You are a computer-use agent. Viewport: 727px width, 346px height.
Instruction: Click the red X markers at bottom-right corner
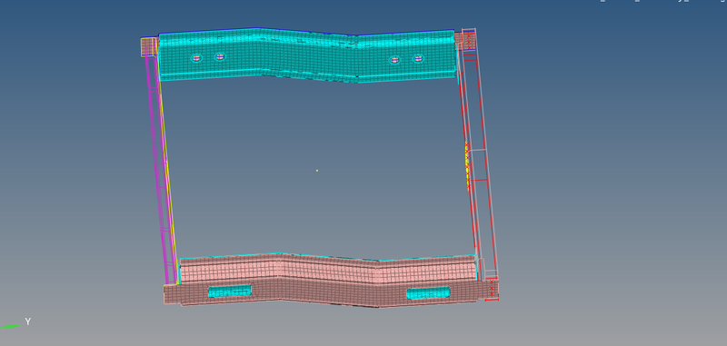(x=492, y=288)
